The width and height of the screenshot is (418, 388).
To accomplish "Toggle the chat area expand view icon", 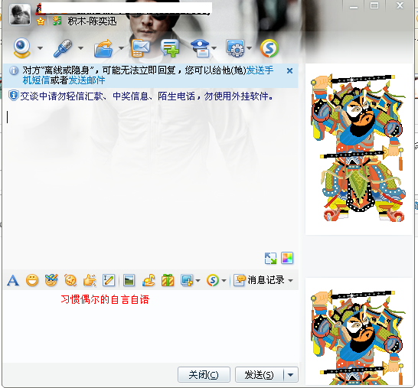I will [x=270, y=258].
